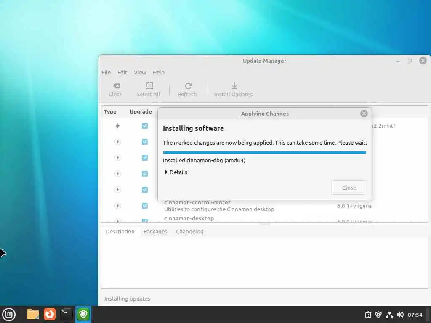The image size is (431, 323).
Task: Open the Help menu
Action: (x=159, y=72)
